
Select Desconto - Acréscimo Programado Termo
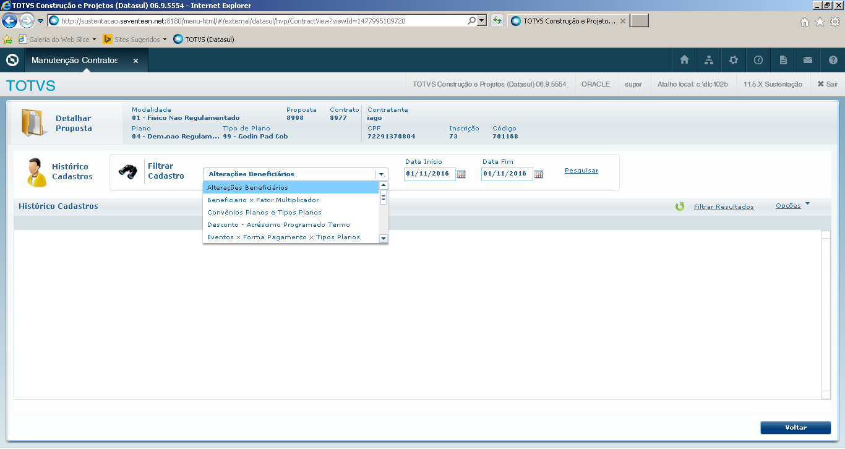[291, 224]
